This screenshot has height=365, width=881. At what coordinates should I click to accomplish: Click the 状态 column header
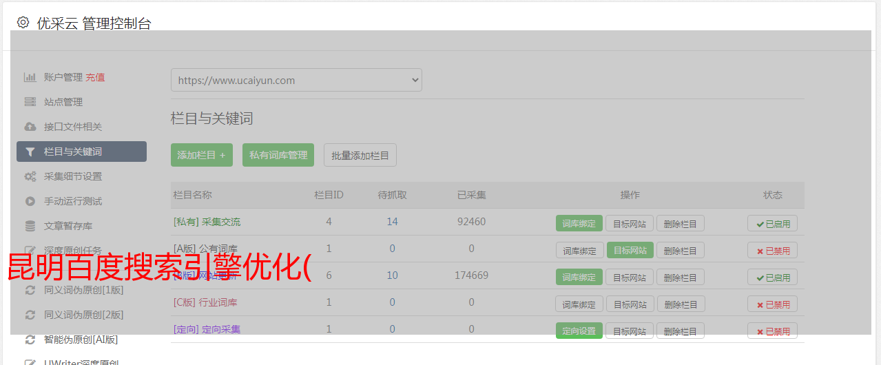click(x=773, y=195)
